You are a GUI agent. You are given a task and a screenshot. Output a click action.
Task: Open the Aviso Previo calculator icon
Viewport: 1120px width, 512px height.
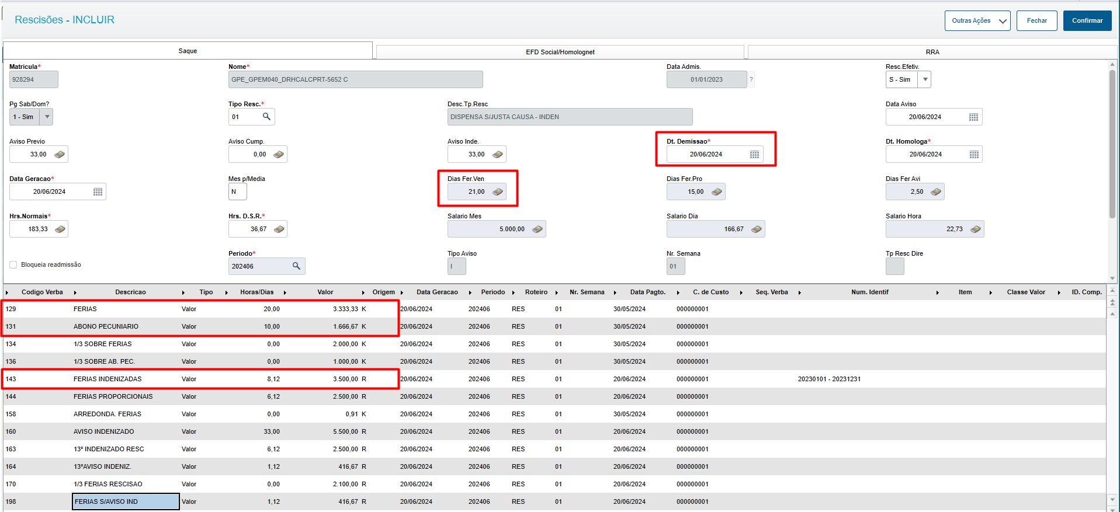(x=60, y=155)
